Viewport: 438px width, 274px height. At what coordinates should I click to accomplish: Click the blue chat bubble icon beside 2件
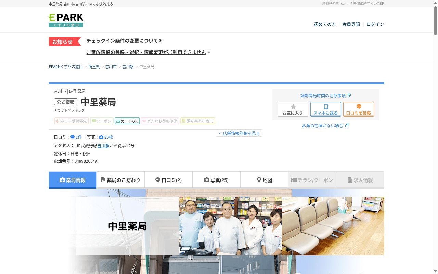click(x=73, y=137)
